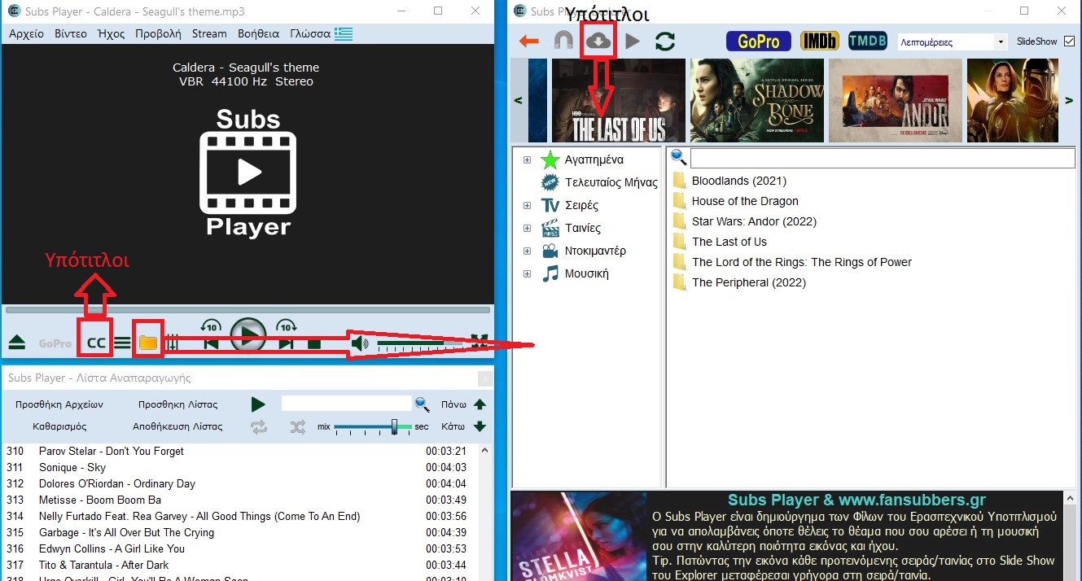Mute audio with the speaker icon
This screenshot has width=1082, height=581.
click(x=359, y=343)
